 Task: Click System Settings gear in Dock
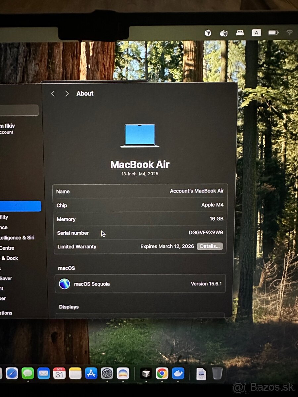(107, 374)
